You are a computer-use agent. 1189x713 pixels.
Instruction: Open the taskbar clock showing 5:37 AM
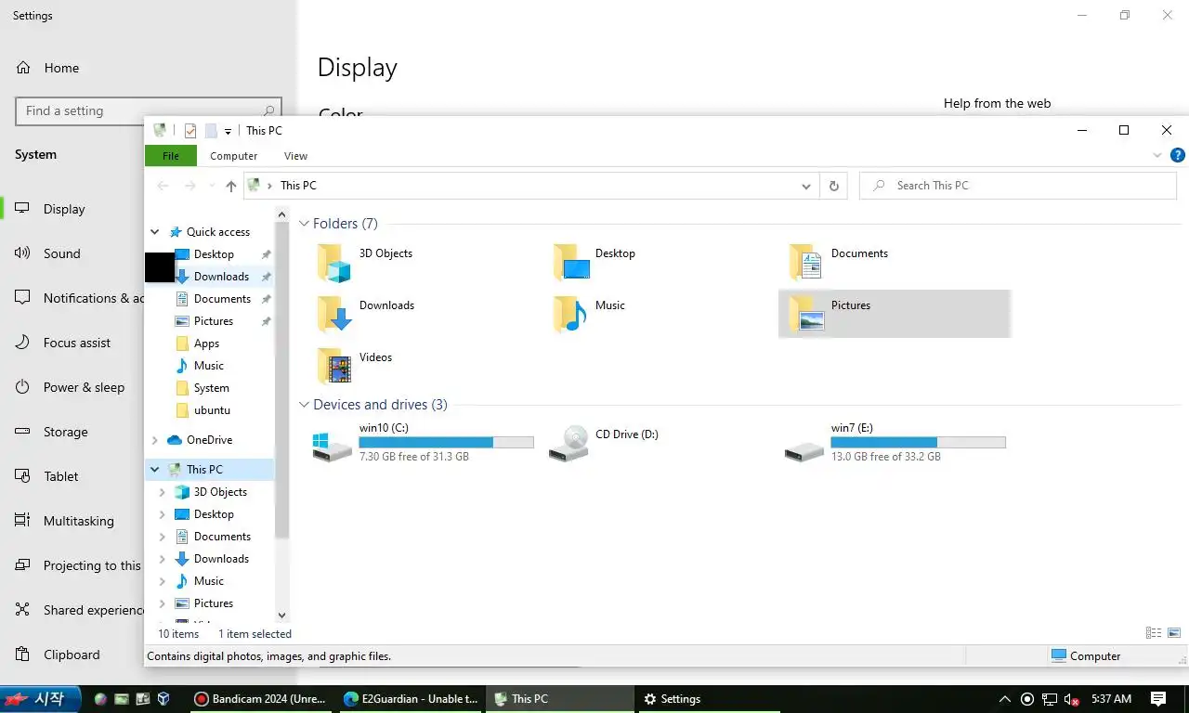(1111, 699)
